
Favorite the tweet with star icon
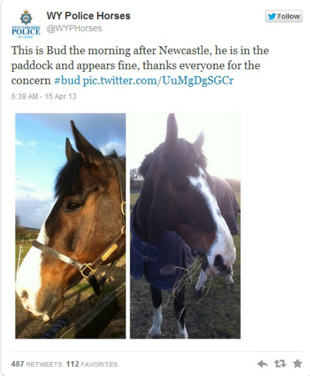[x=297, y=364]
